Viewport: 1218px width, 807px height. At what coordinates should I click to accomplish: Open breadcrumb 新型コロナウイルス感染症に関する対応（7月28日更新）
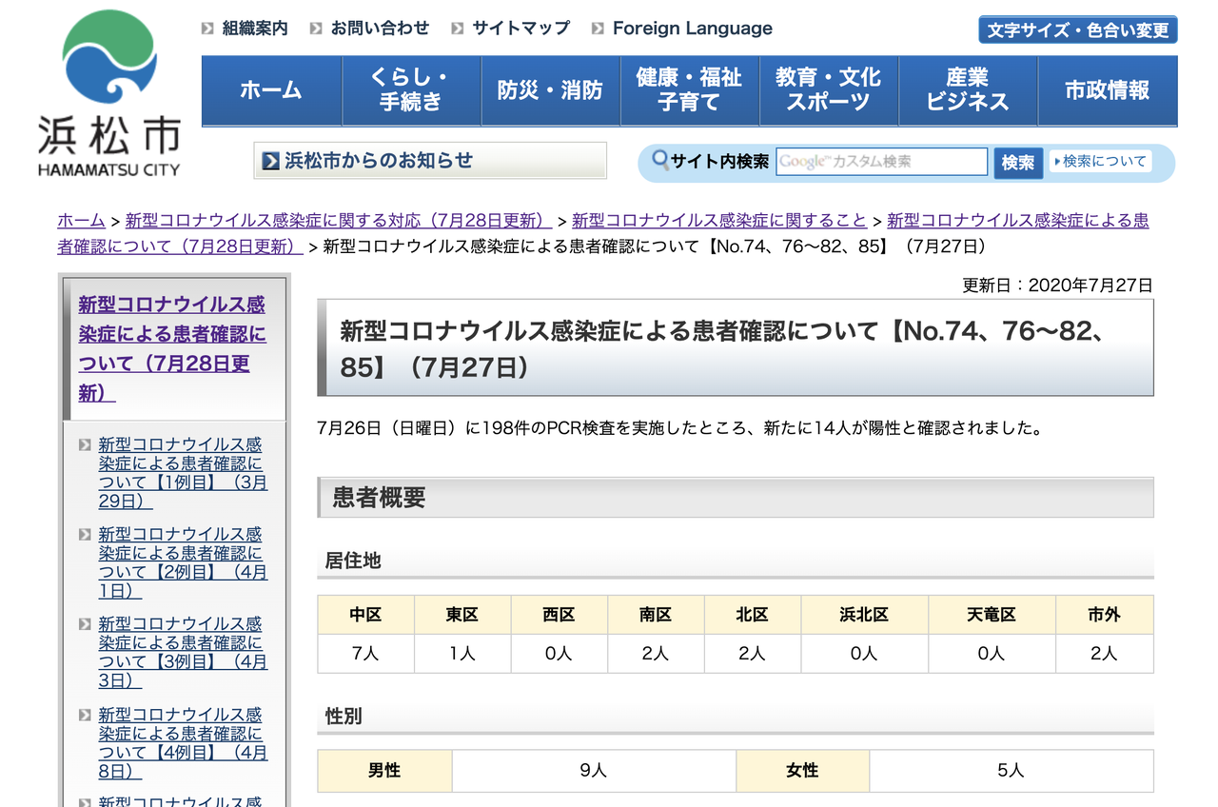click(x=339, y=221)
